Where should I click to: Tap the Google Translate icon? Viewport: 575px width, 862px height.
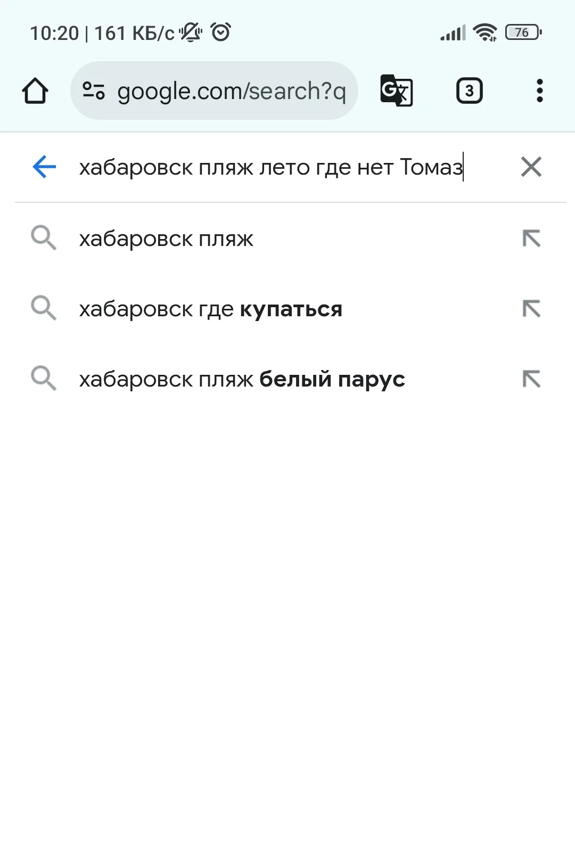(x=397, y=91)
